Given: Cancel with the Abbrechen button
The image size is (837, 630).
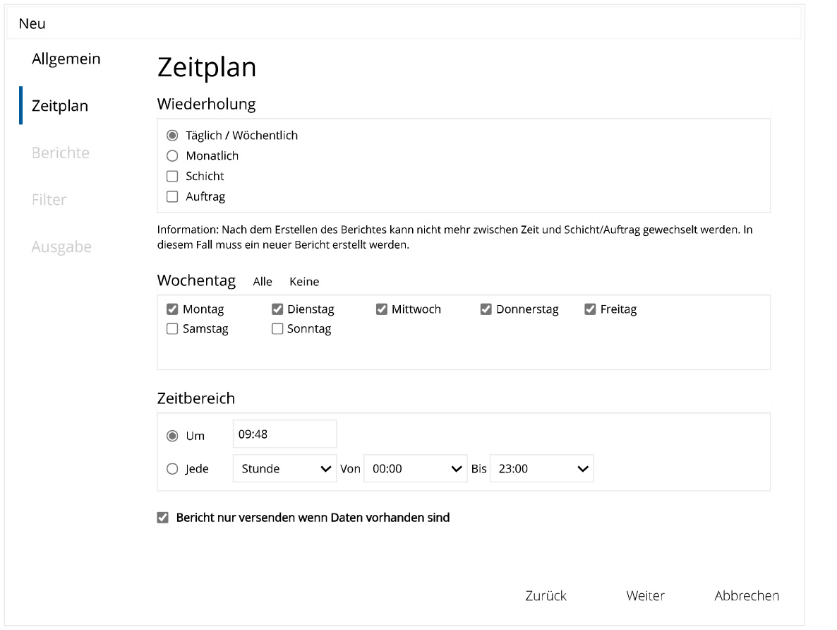Looking at the screenshot, I should coord(746,596).
